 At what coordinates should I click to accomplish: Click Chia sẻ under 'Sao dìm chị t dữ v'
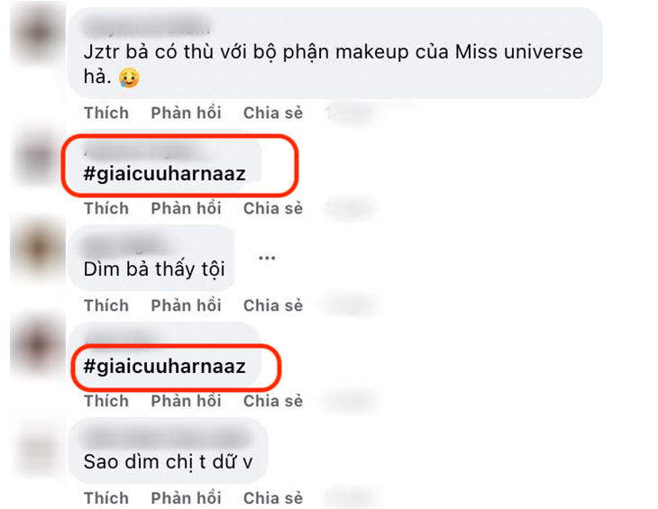(x=273, y=498)
